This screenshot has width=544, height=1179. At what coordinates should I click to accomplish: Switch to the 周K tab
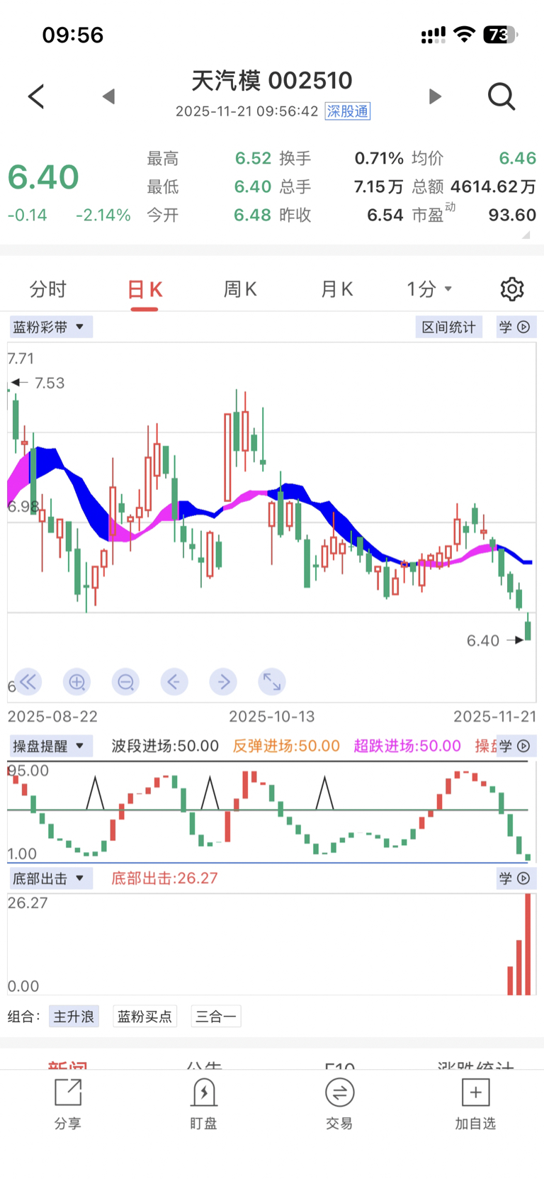coord(240,289)
